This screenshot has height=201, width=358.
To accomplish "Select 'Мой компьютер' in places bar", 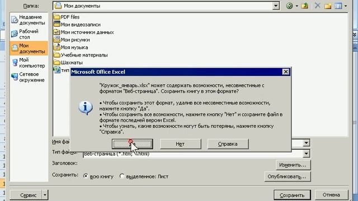I will (x=29, y=63).
